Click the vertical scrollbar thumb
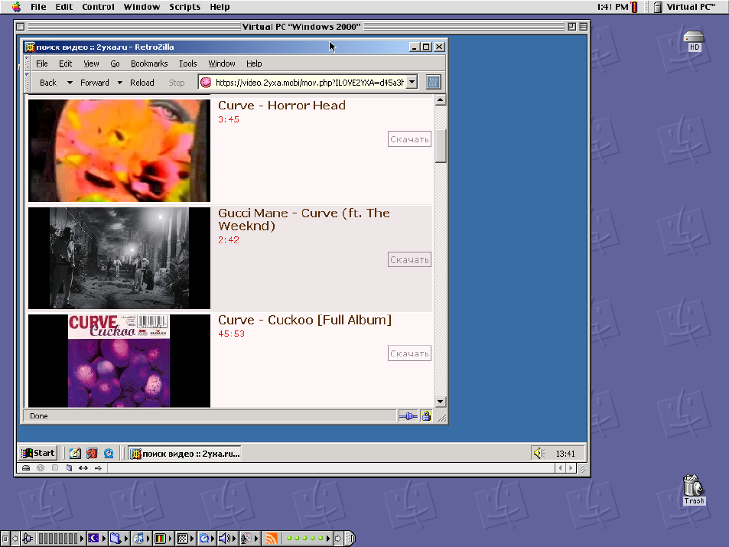The height and width of the screenshot is (547, 729). tap(441, 146)
